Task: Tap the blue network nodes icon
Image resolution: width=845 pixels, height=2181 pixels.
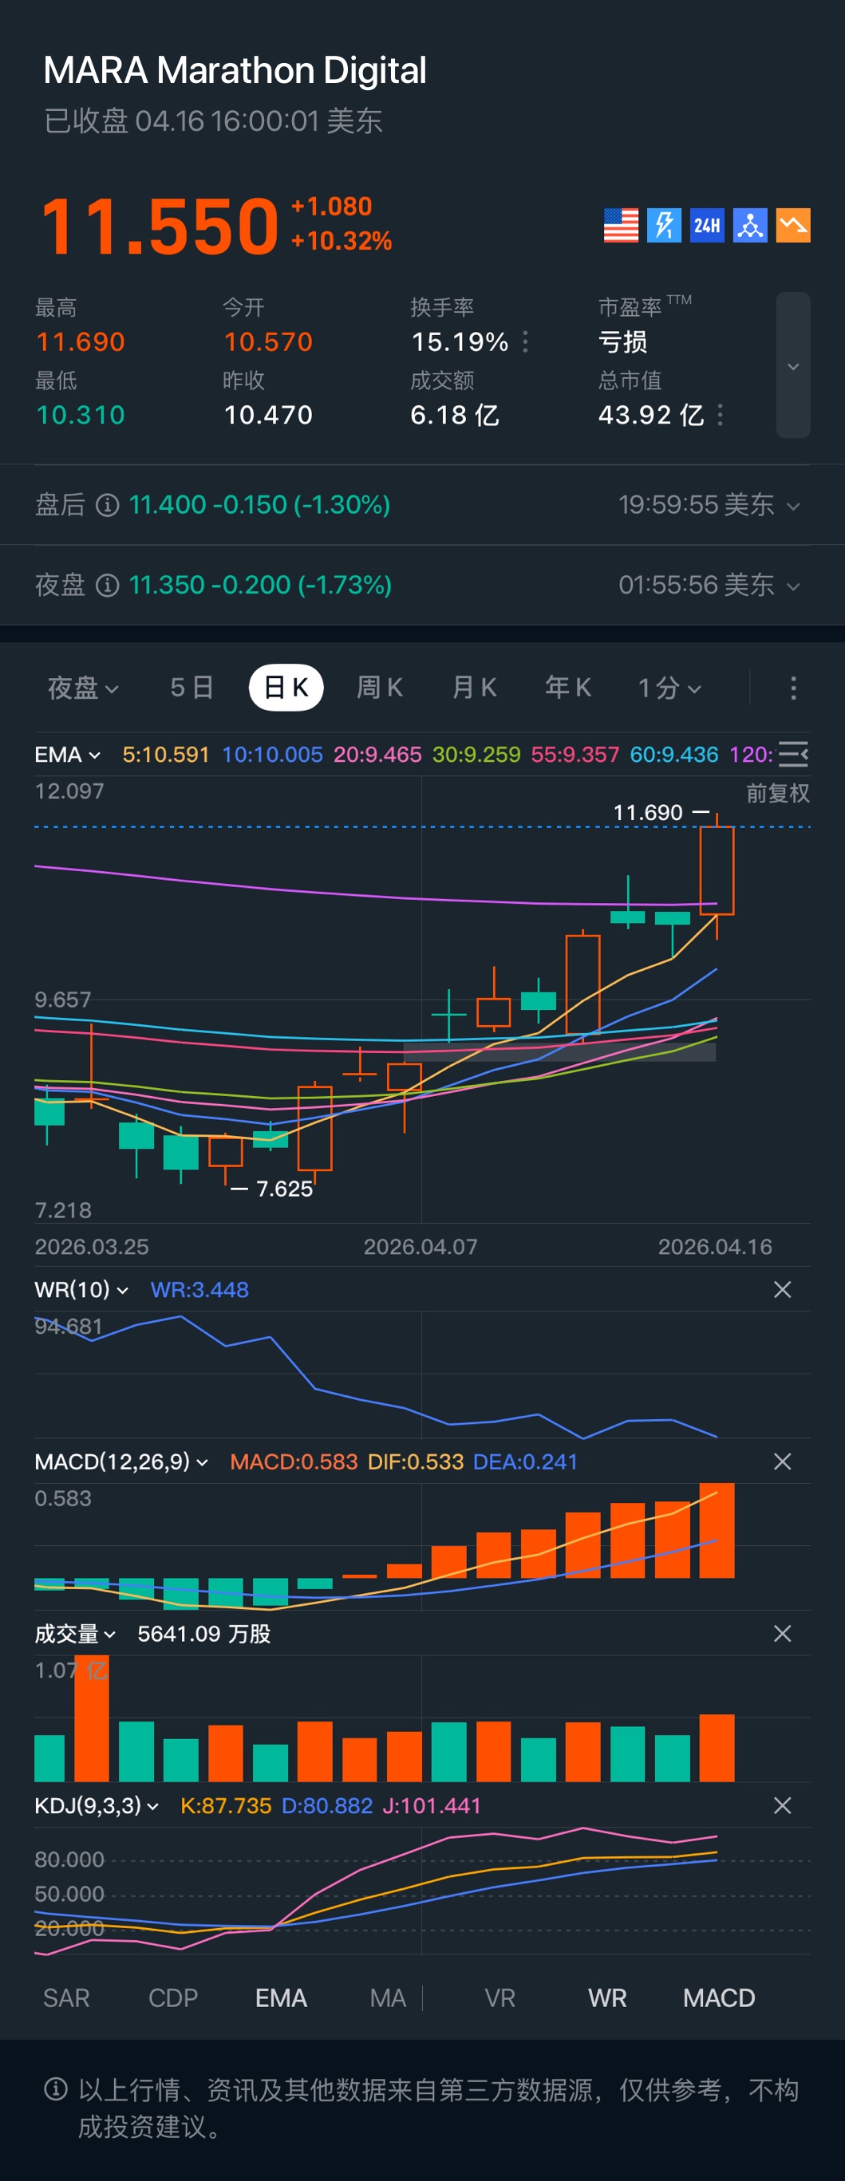Action: 750,225
